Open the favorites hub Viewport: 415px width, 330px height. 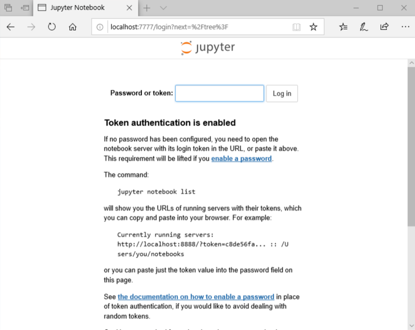[x=343, y=27]
